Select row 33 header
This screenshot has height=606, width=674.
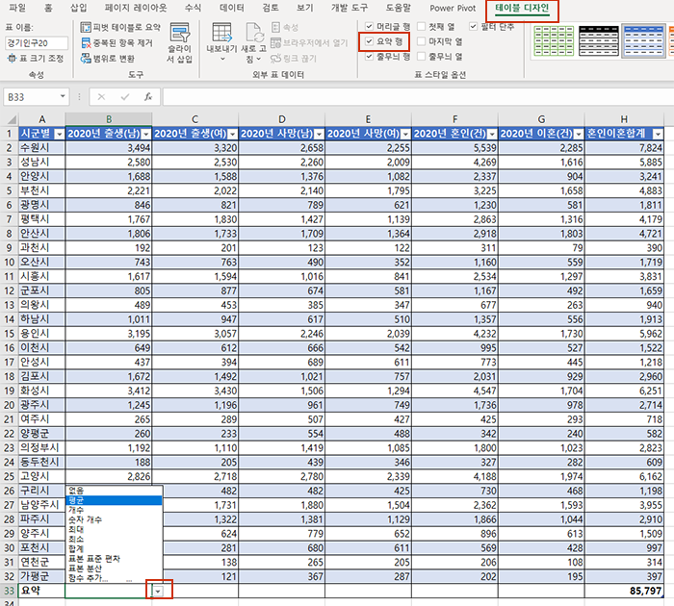pos(9,591)
